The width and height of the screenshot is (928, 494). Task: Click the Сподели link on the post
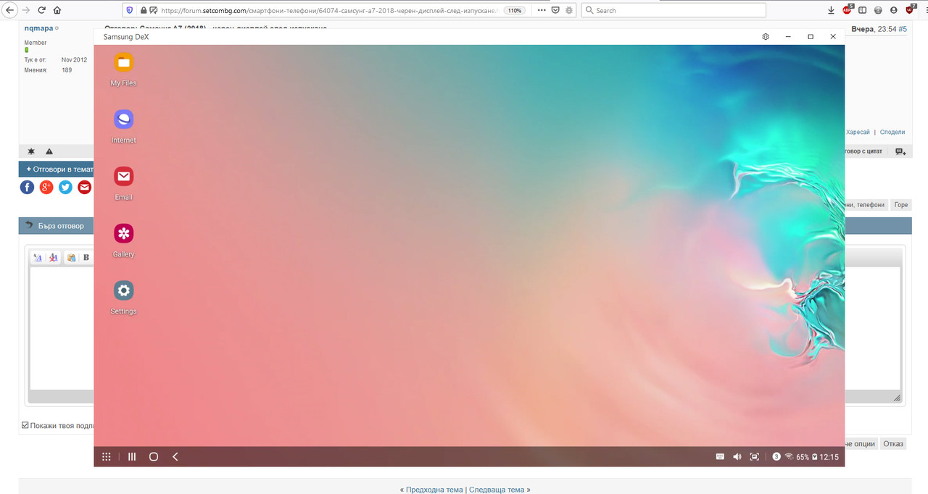click(x=892, y=132)
